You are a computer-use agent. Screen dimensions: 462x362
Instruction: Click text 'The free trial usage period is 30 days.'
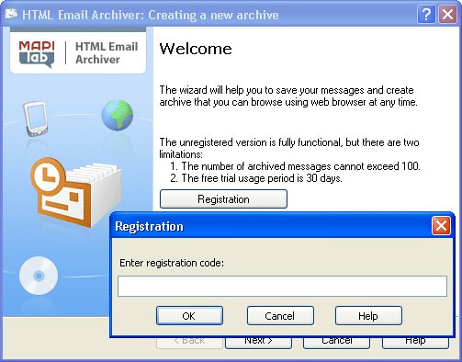point(262,178)
